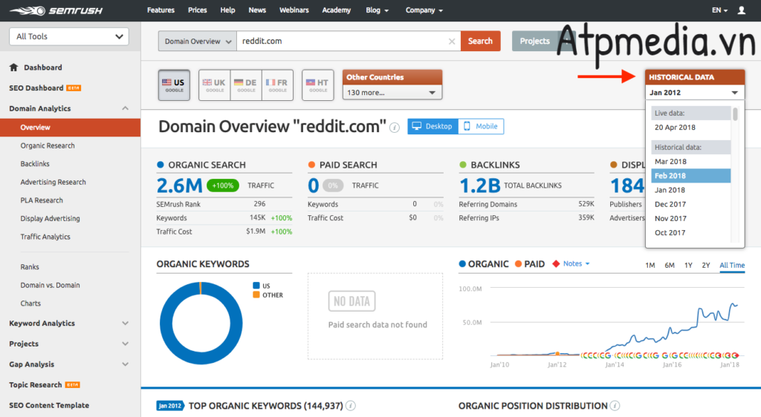Screen dimensions: 761x417
Task: Select the UK Google database
Action: 215,85
